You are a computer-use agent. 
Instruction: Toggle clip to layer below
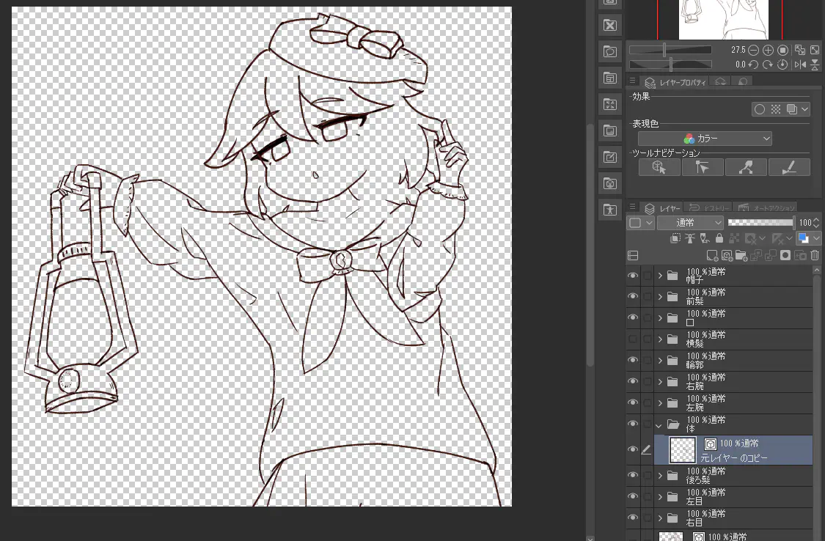675,239
